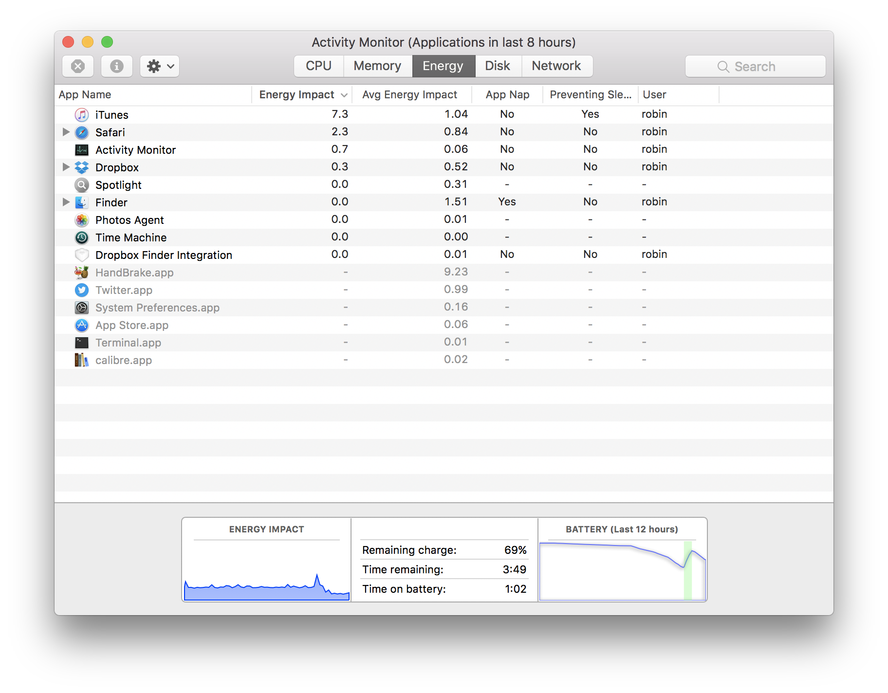
Task: Select the Spotlight row name
Action: click(x=118, y=185)
